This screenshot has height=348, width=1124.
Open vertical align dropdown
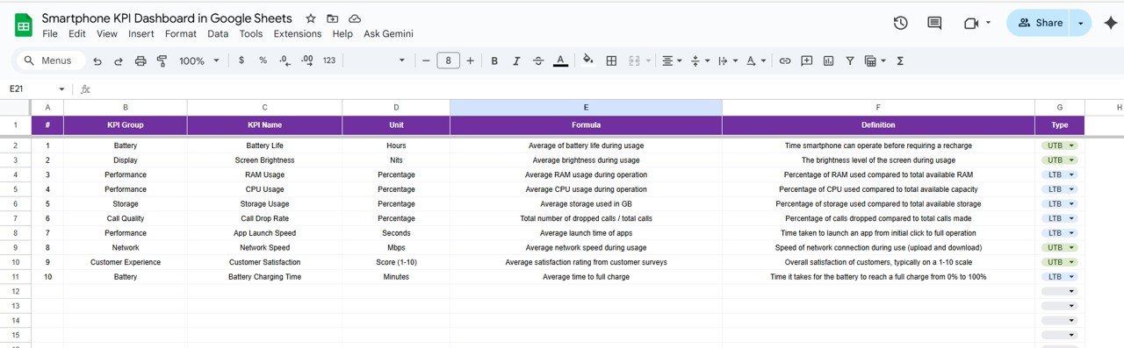(700, 60)
